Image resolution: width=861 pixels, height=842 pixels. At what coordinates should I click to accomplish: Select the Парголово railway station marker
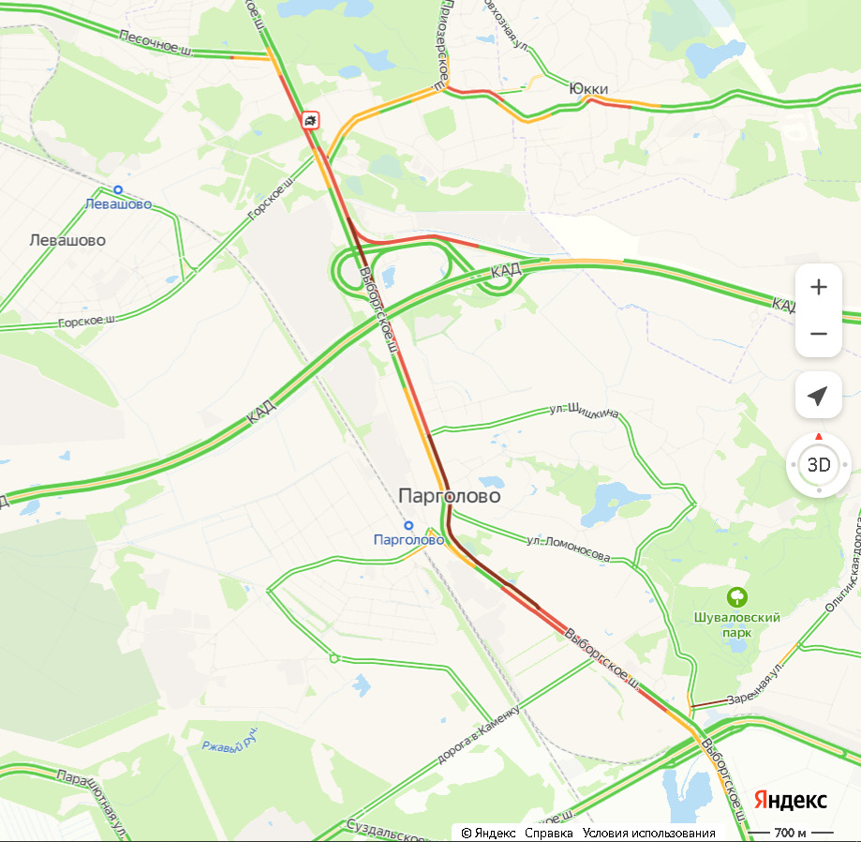pyautogui.click(x=408, y=525)
